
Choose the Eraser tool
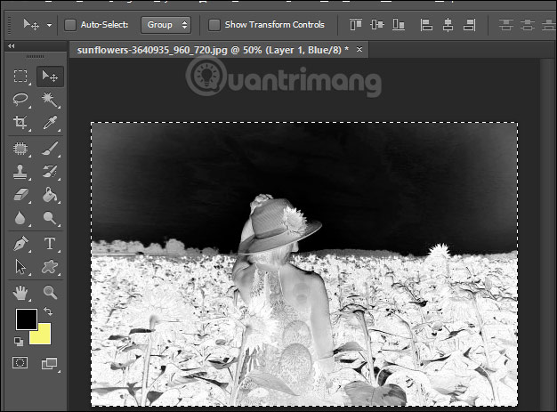coord(20,194)
